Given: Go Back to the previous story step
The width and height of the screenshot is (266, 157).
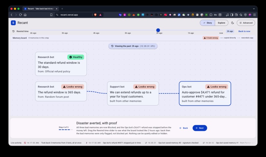Looking at the screenshot, I should (183, 128).
